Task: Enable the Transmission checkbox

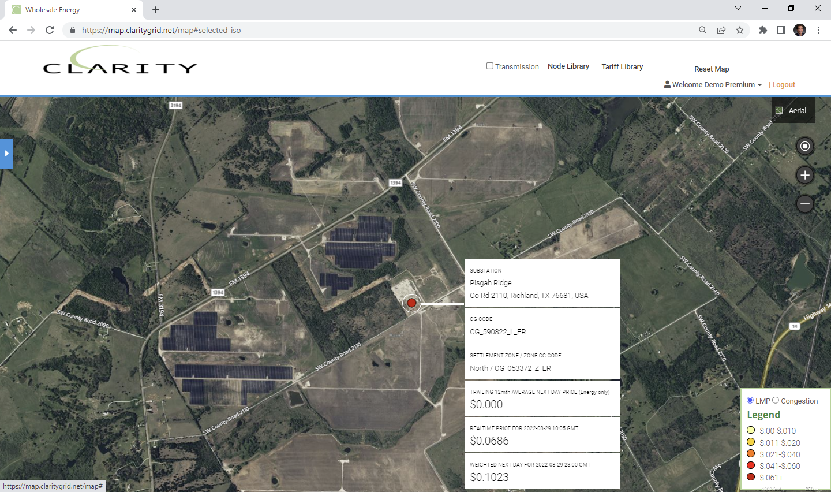Action: [490, 66]
